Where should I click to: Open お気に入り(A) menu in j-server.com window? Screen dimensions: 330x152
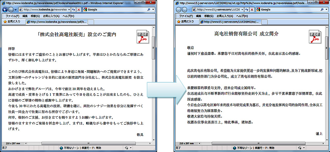coord(224,16)
